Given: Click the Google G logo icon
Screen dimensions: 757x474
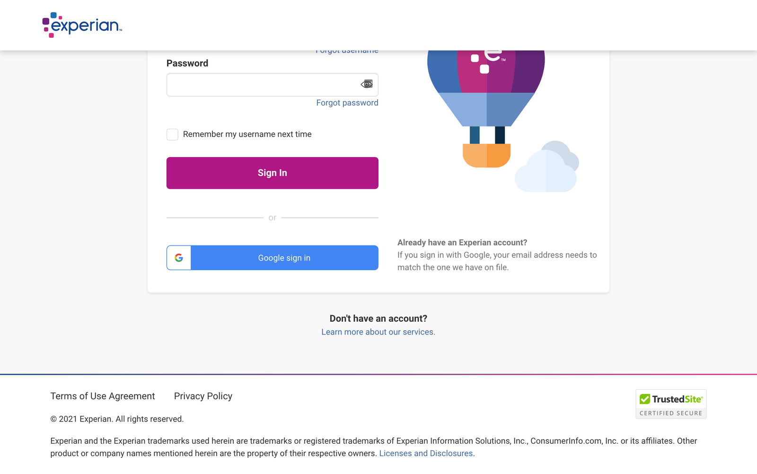Looking at the screenshot, I should pos(179,258).
